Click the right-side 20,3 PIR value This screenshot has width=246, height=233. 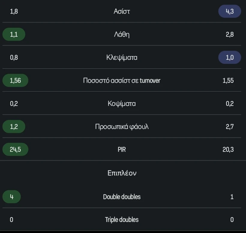point(230,149)
